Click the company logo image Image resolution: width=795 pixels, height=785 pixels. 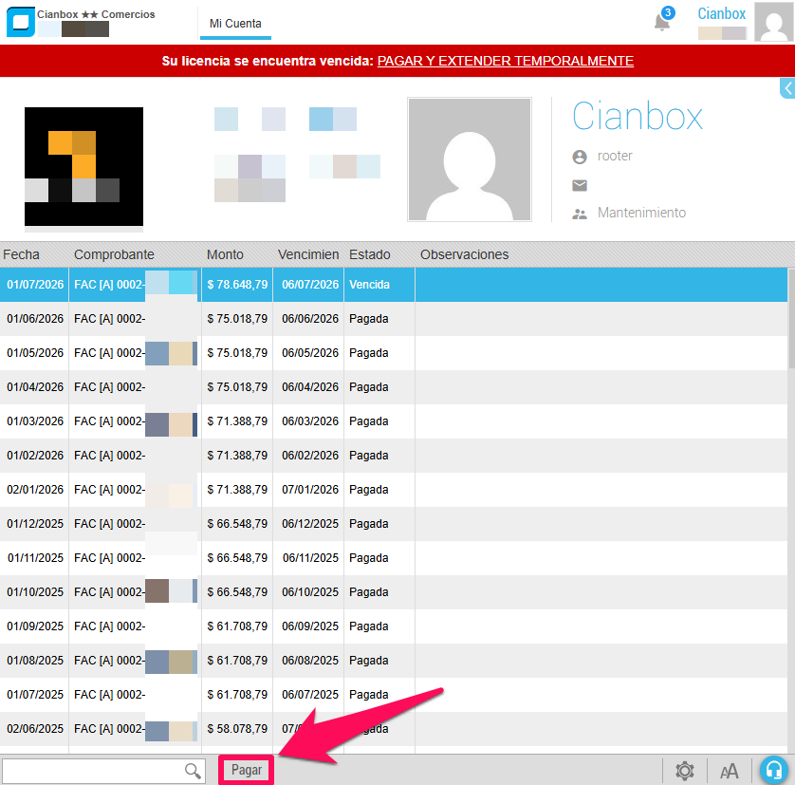coord(83,166)
